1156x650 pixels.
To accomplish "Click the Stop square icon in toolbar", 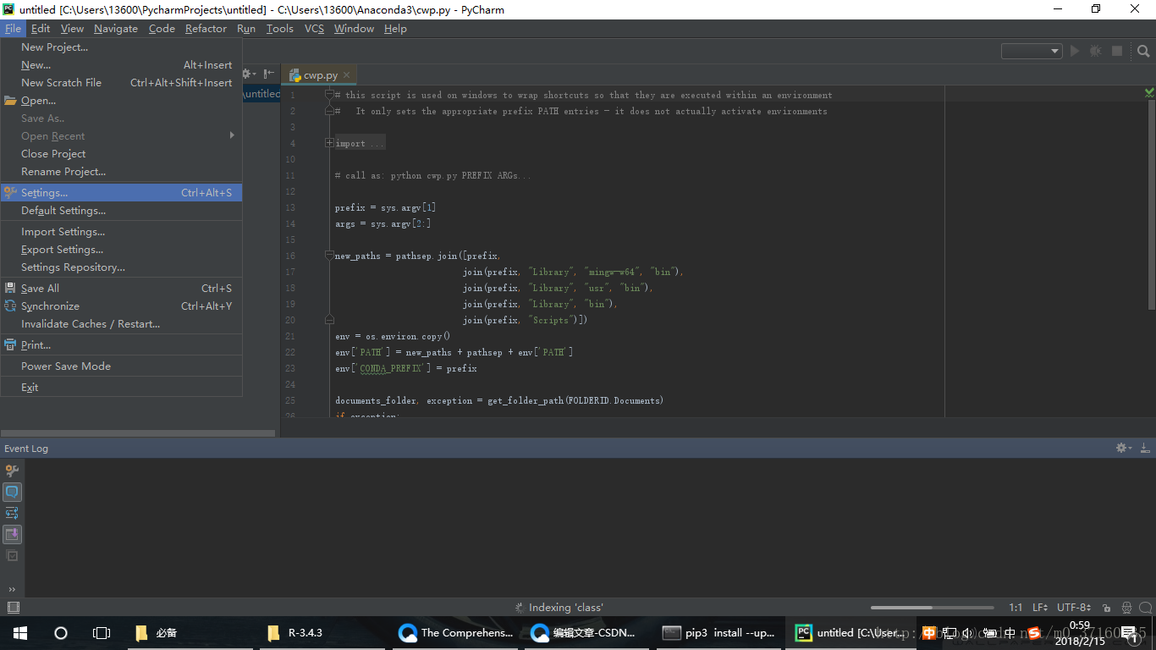I will 1117,51.
